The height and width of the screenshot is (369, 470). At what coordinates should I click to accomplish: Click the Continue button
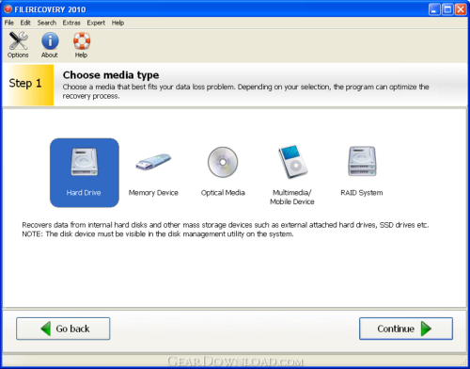pos(406,329)
